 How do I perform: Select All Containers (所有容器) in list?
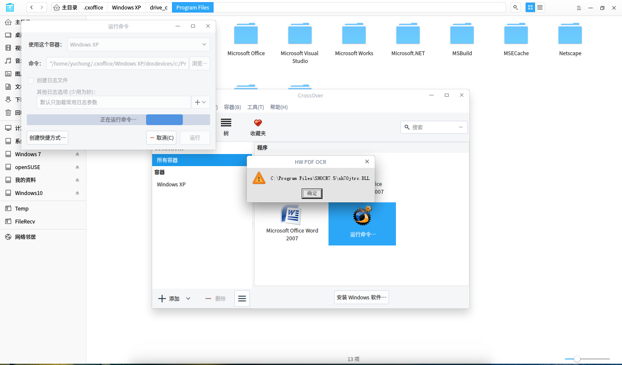pyautogui.click(x=202, y=160)
